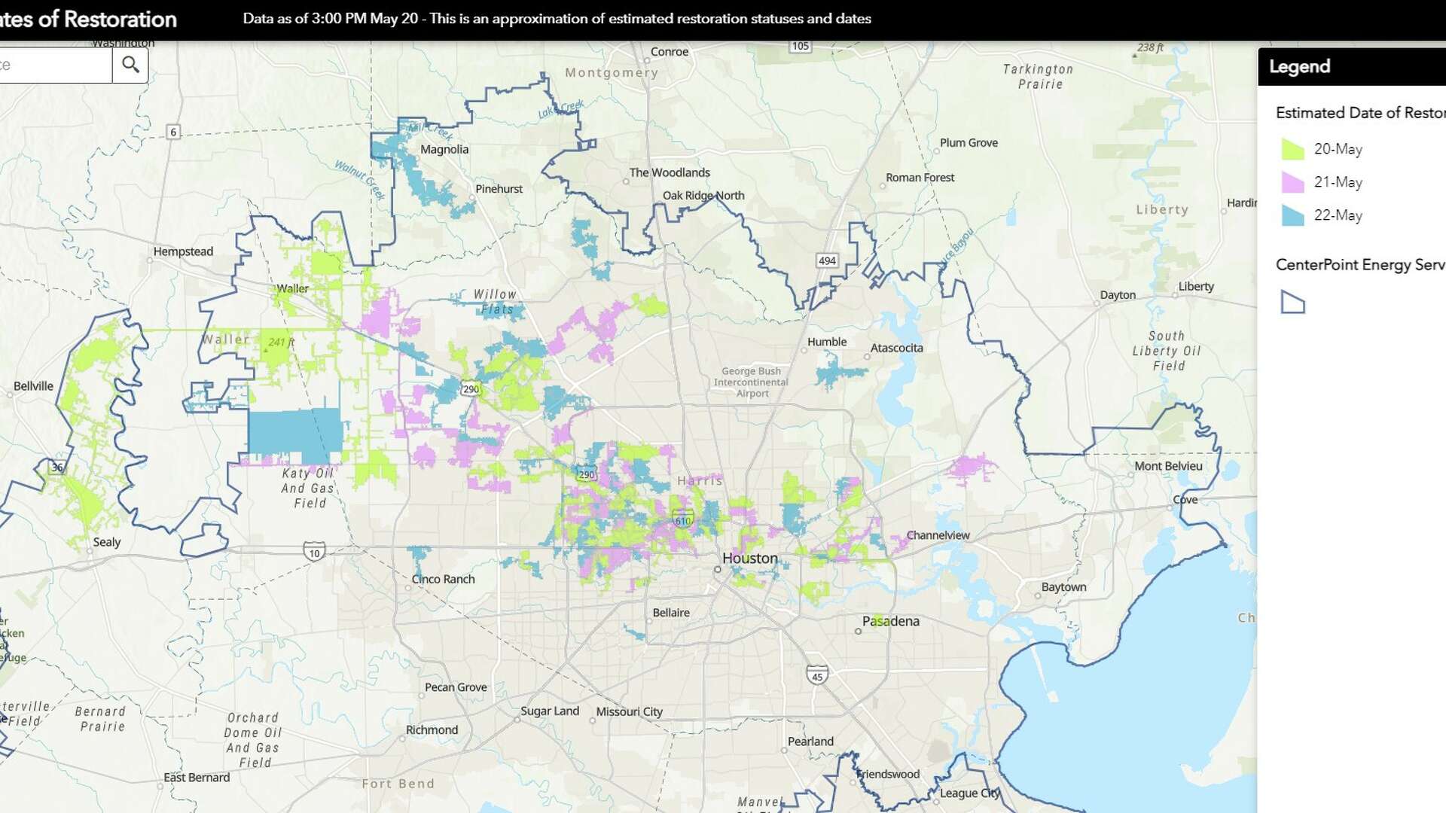Screen dimensions: 1446x813
Task: Click the data disclaimer text in top banner
Action: coord(557,20)
